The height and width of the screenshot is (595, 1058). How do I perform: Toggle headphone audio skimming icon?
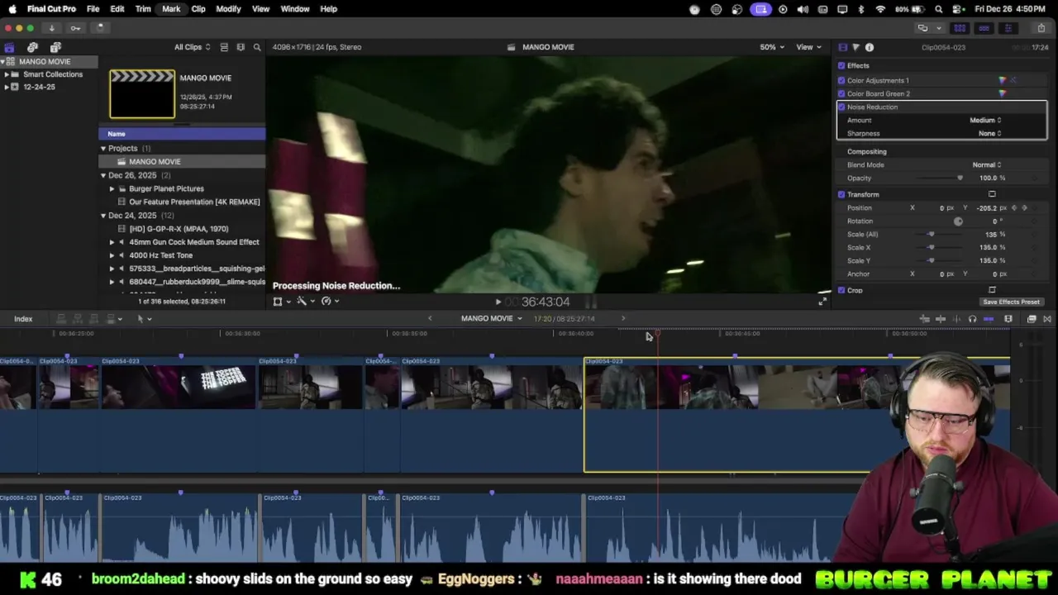click(972, 319)
